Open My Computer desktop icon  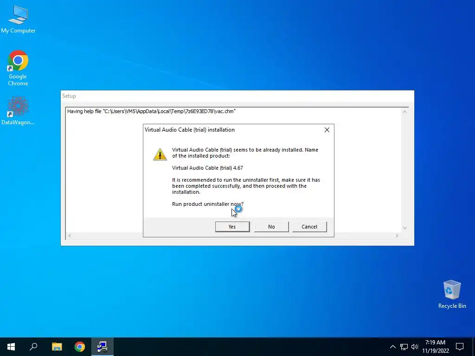(18, 19)
